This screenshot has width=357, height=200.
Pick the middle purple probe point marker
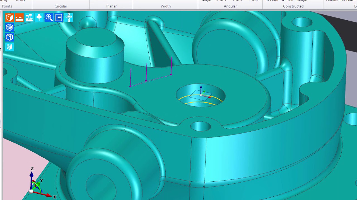pos(146,81)
